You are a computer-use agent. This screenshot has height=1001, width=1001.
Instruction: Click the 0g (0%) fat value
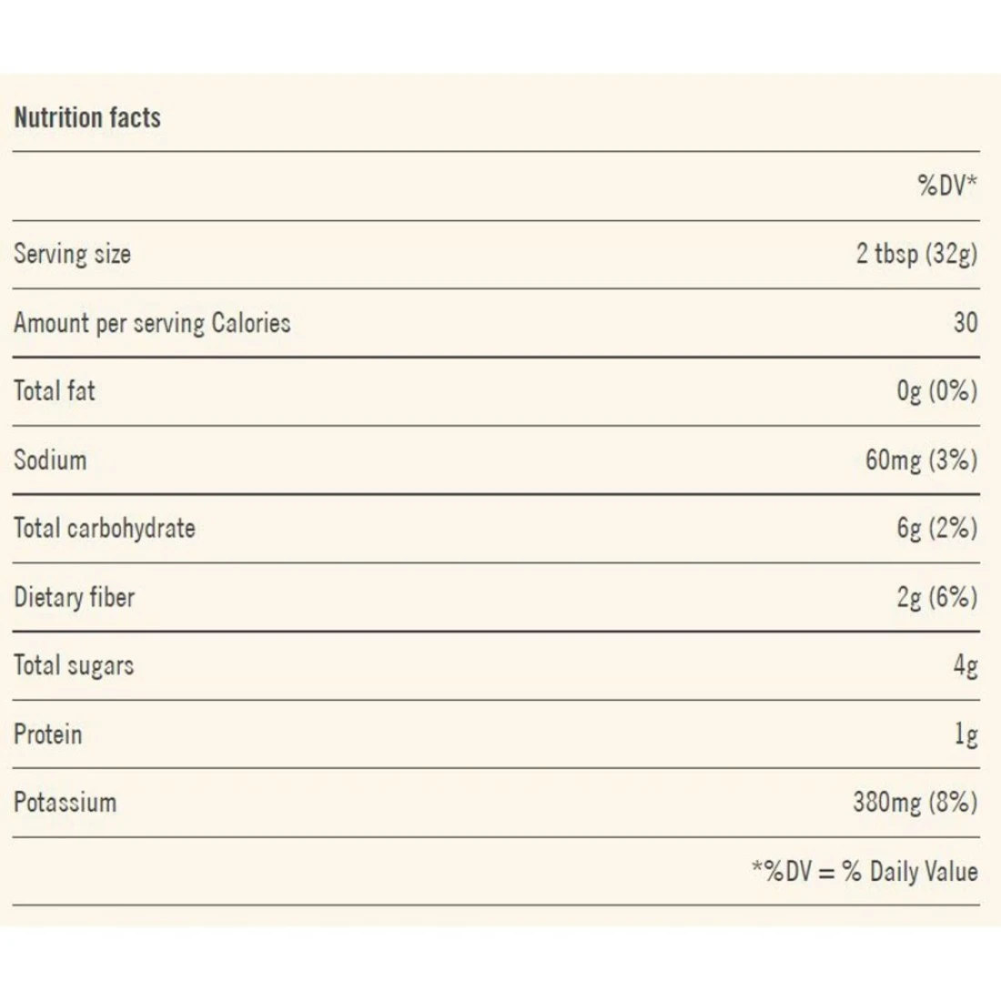coord(936,391)
